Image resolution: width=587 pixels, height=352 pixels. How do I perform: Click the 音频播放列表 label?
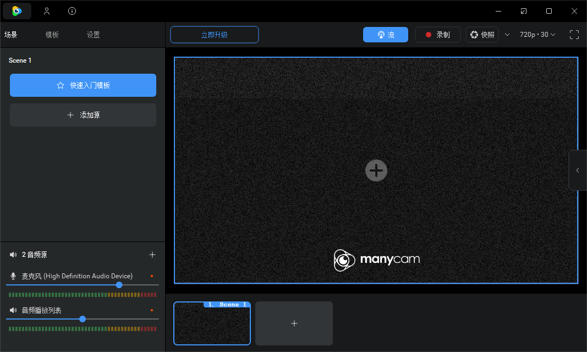tap(42, 310)
